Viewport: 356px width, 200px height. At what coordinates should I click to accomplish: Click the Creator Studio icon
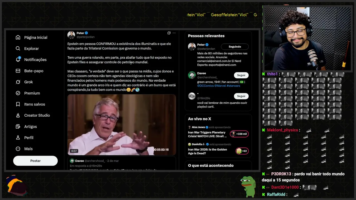(18, 115)
